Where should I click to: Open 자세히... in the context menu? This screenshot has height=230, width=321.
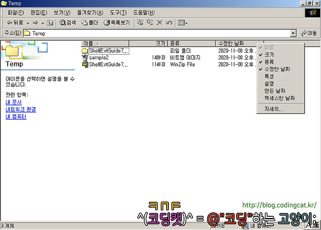280,109
